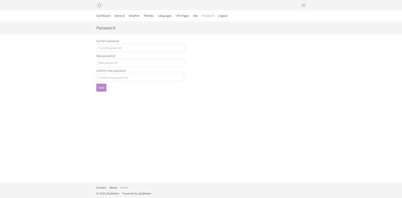Click the 'Password' page heading
Image resolution: width=402 pixels, height=198 pixels.
(106, 28)
